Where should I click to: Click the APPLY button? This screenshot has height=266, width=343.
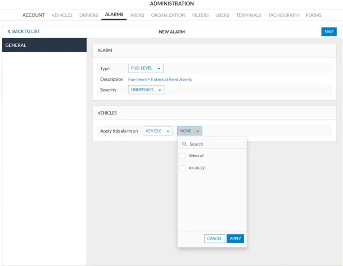click(235, 239)
